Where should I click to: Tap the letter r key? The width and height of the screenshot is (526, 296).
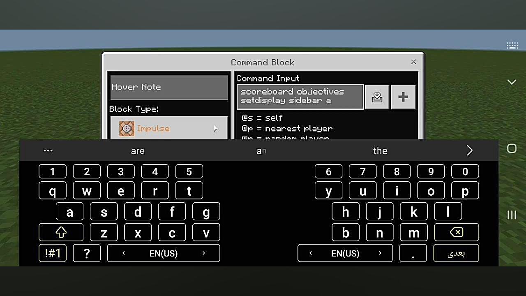pos(155,191)
